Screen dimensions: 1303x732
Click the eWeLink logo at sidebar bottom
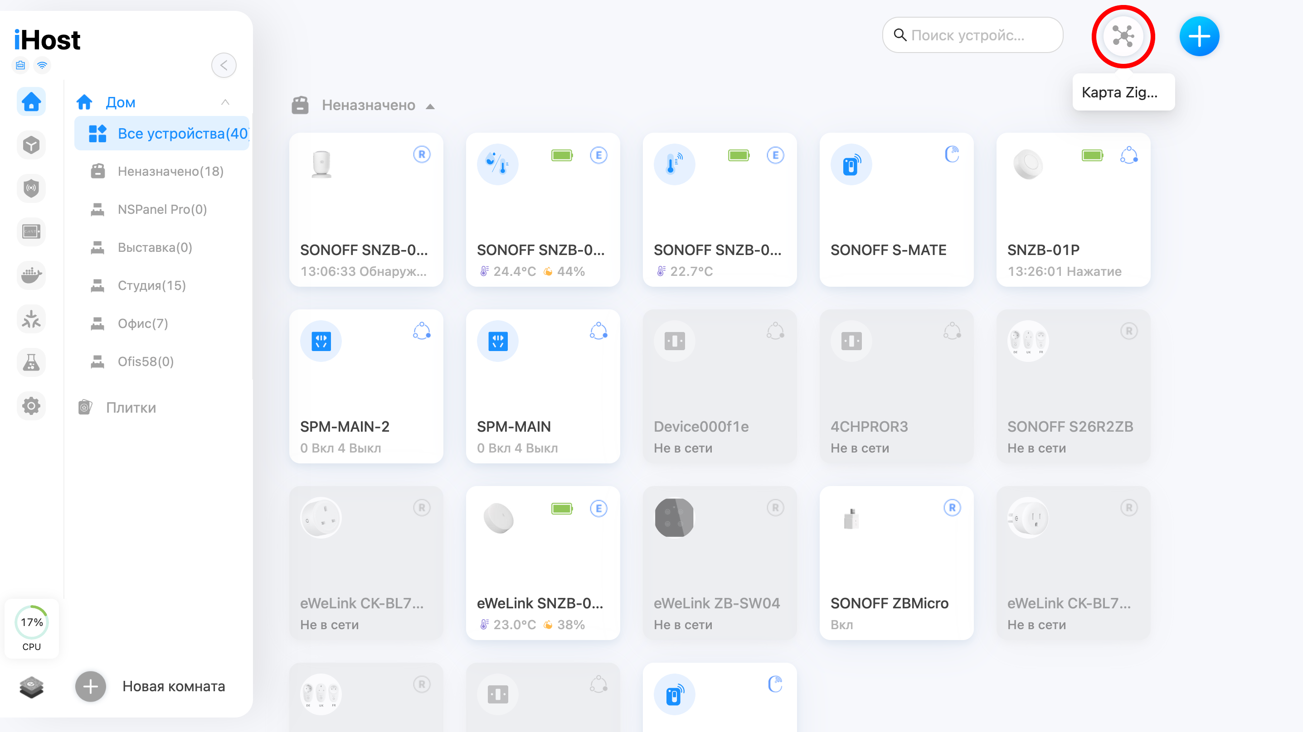31,687
